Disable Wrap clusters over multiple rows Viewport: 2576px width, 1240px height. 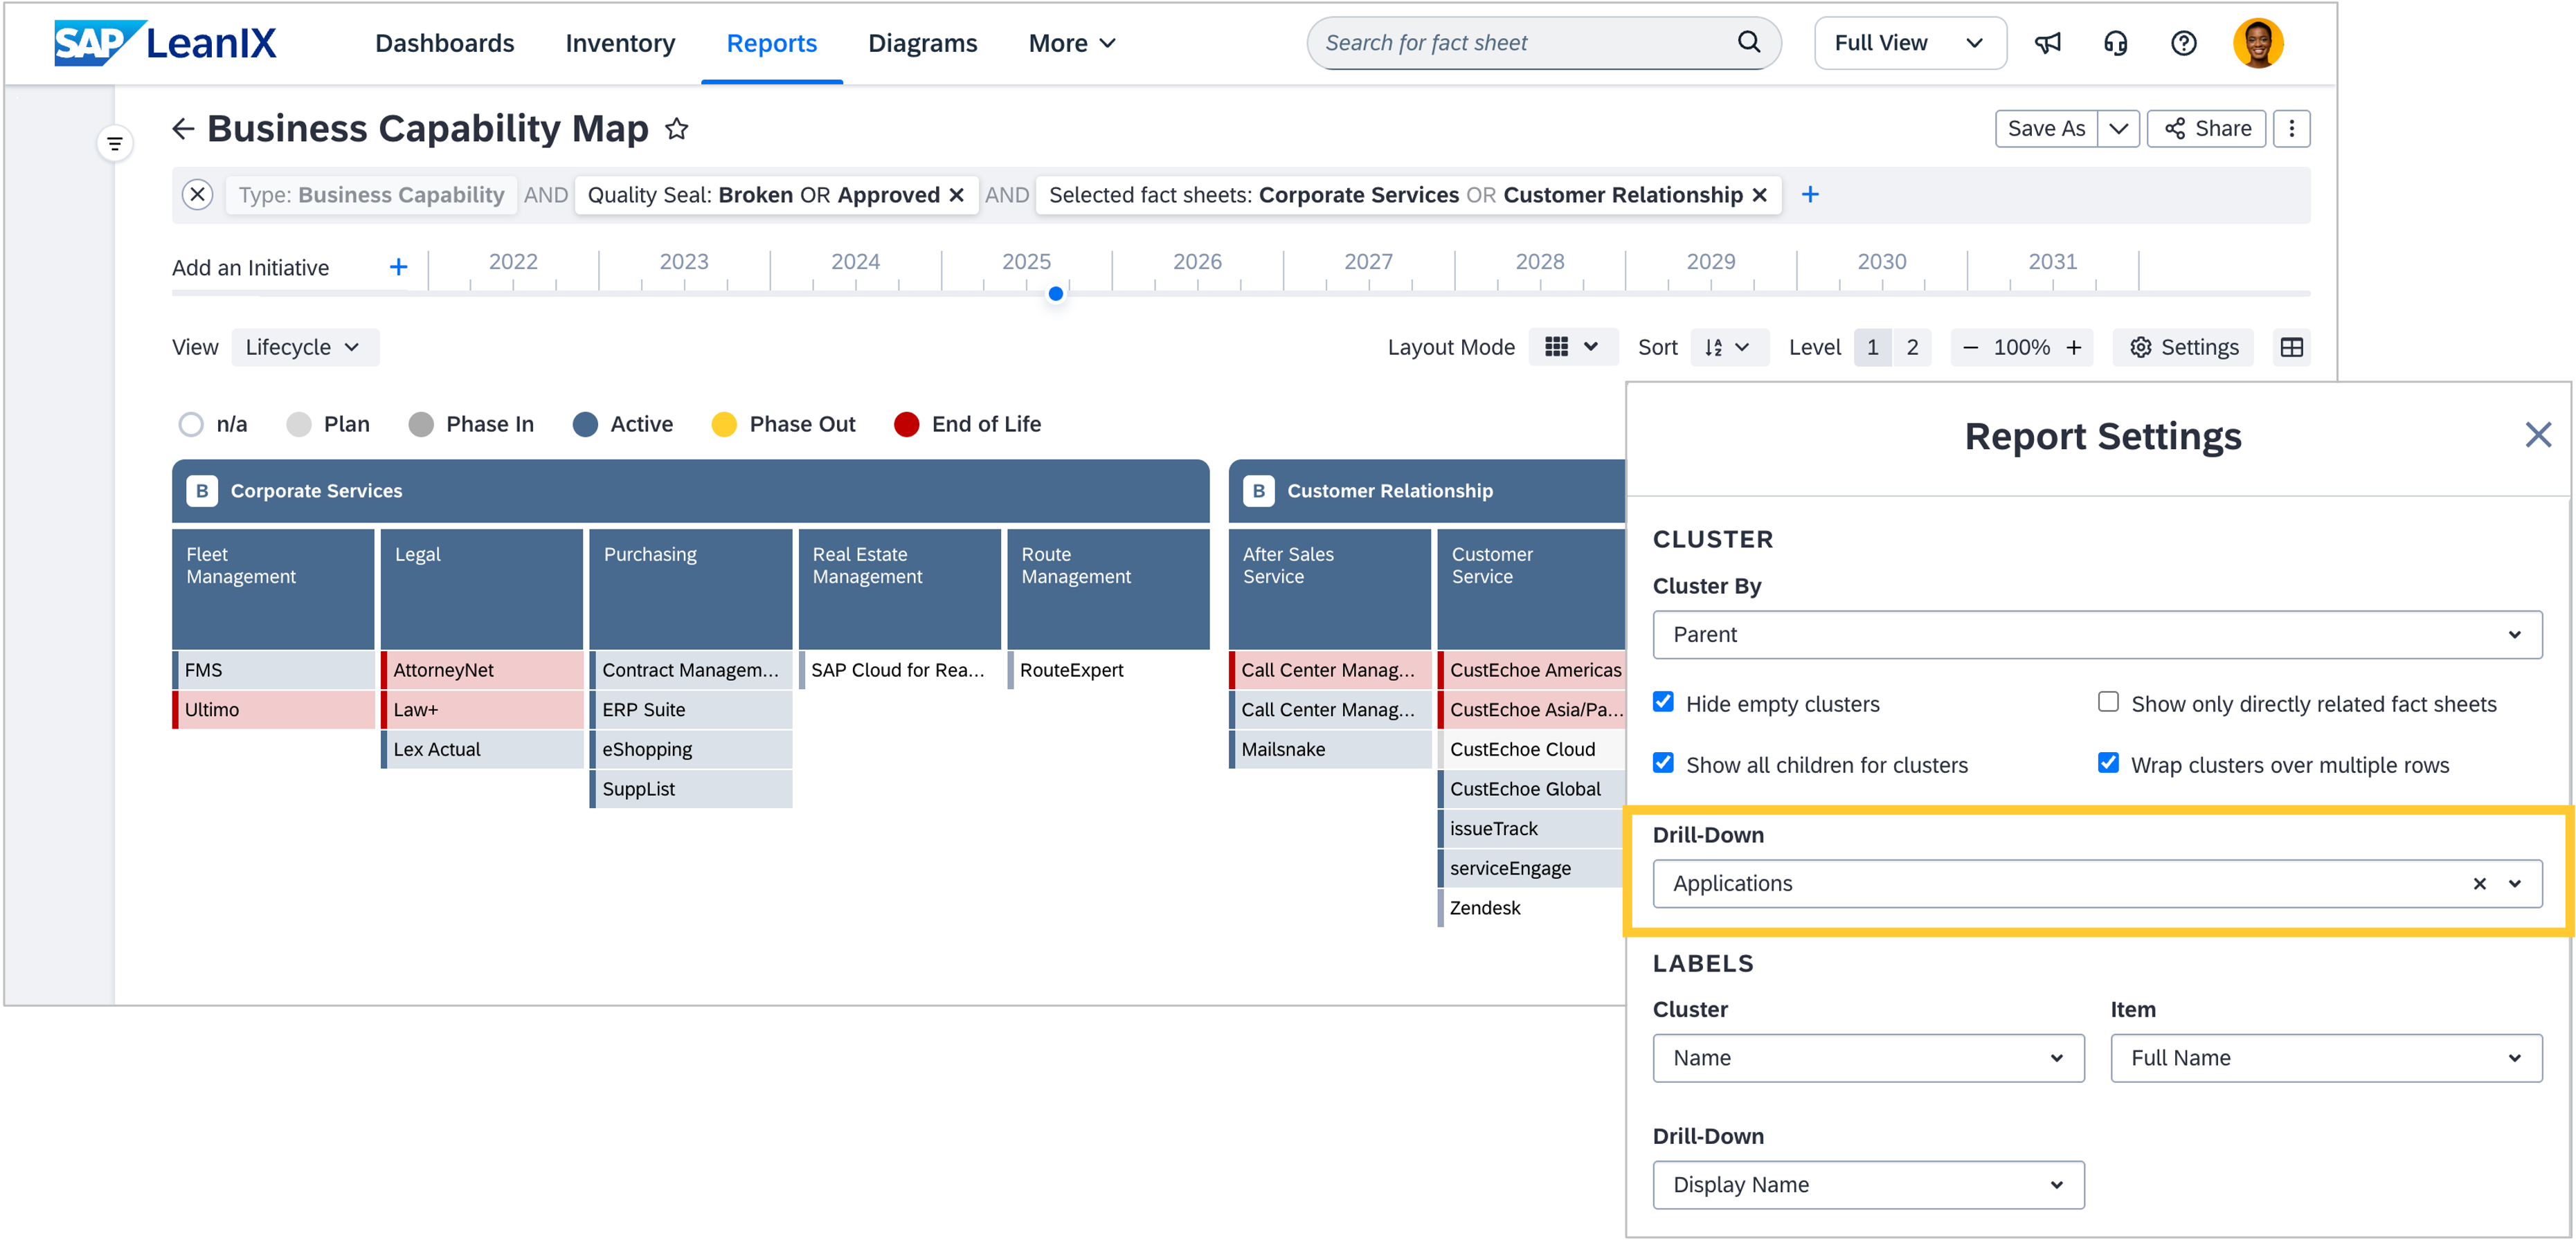click(x=2108, y=763)
